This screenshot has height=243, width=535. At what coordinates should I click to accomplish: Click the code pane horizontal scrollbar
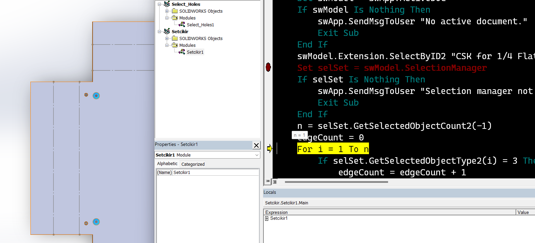pos(336,182)
